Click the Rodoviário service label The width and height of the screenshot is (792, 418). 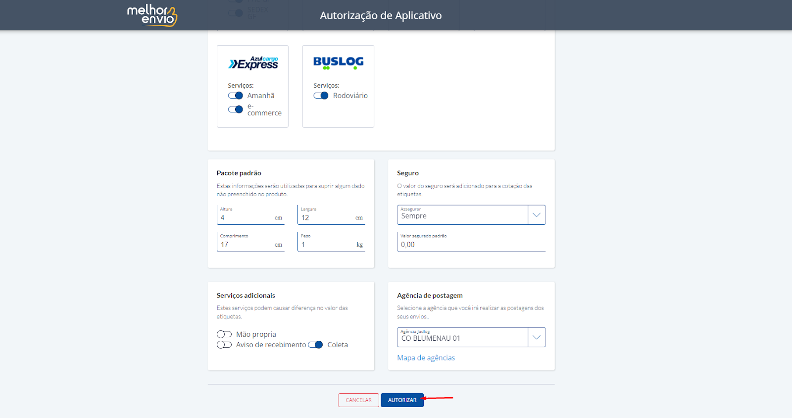[350, 96]
